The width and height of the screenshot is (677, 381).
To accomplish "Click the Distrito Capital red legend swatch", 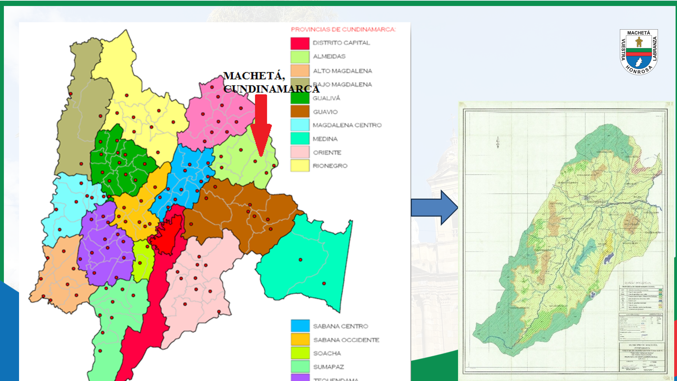I will 300,43.
